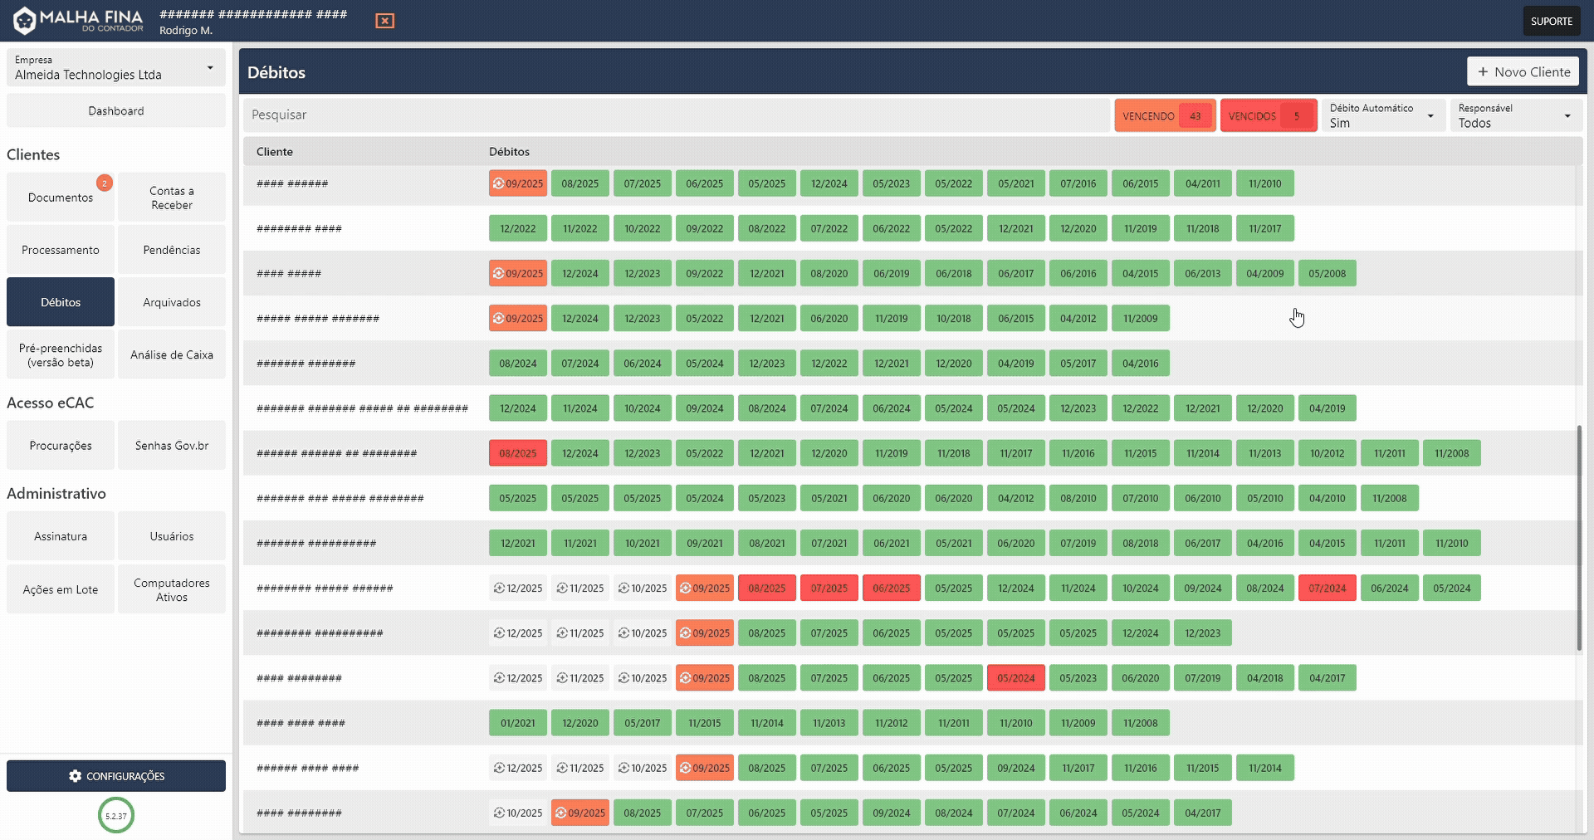Switch to the Pendências section
Image resolution: width=1594 pixels, height=840 pixels.
pos(172,249)
